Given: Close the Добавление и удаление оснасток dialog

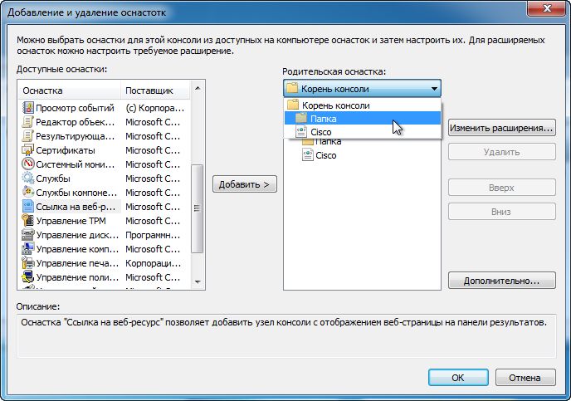Looking at the screenshot, I should pos(547,9).
